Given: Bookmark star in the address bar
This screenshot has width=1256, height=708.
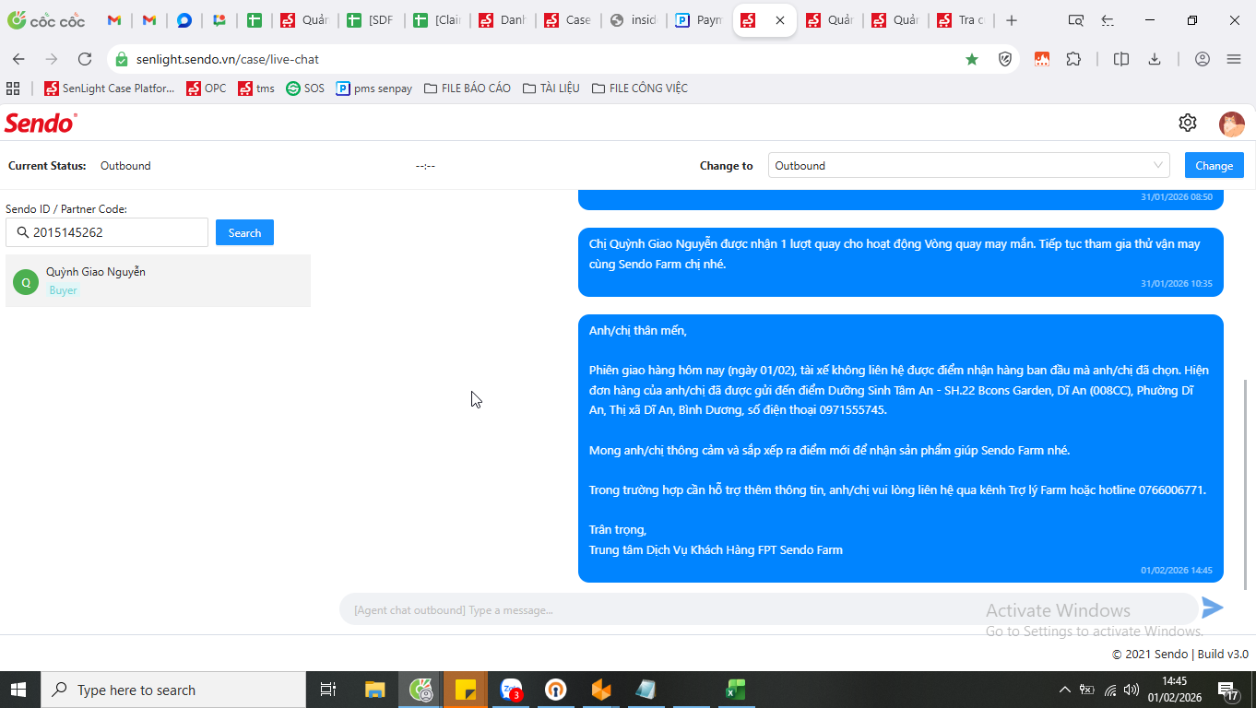Looking at the screenshot, I should pos(972,59).
